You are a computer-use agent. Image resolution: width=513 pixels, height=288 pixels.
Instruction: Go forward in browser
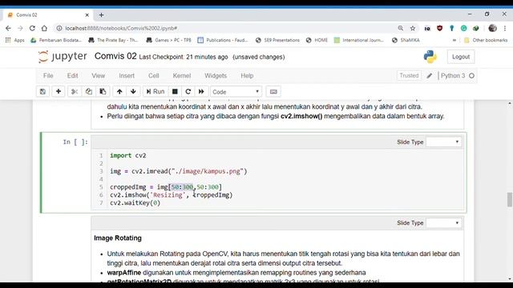tap(20, 29)
